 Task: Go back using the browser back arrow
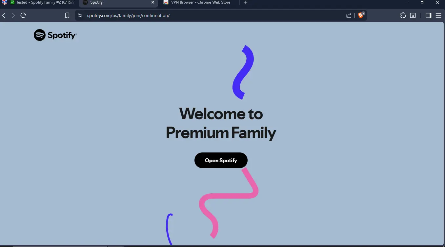pyautogui.click(x=4, y=15)
